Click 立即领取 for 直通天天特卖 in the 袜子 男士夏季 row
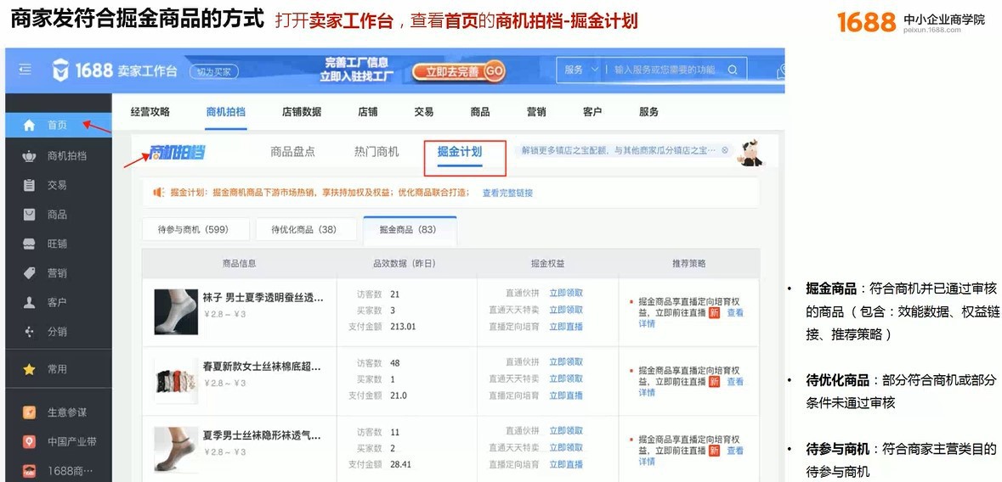The width and height of the screenshot is (1002, 482). point(566,310)
